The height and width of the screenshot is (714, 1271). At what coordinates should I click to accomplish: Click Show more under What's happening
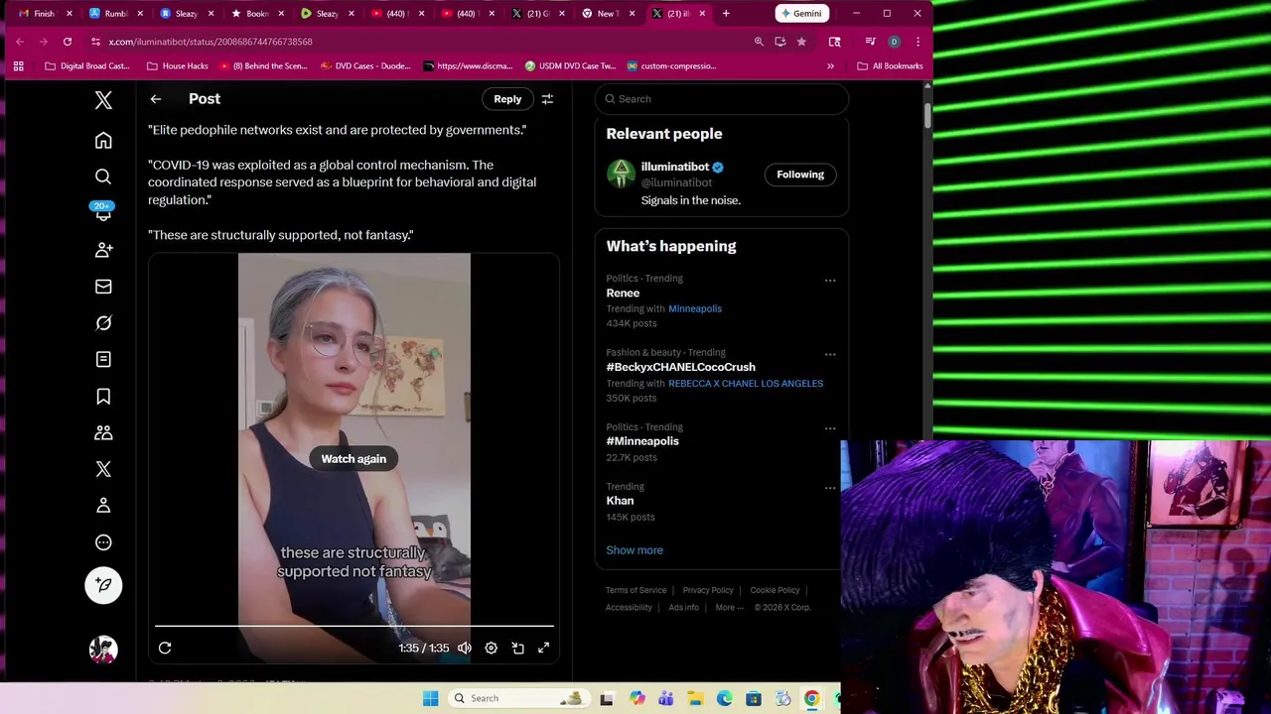635,550
